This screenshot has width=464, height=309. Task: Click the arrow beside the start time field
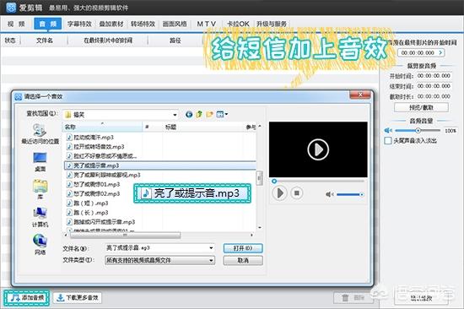pos(441,52)
